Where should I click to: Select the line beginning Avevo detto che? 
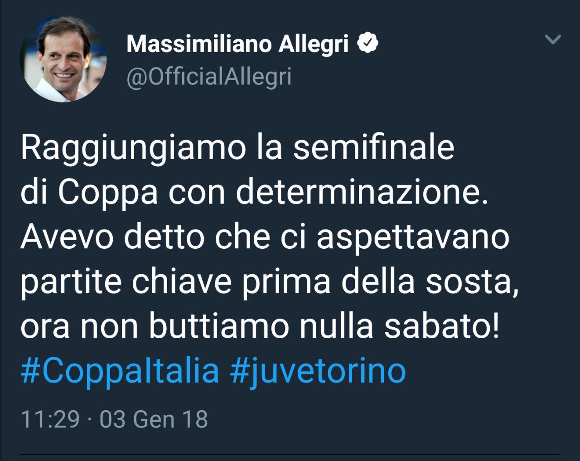[x=265, y=237]
